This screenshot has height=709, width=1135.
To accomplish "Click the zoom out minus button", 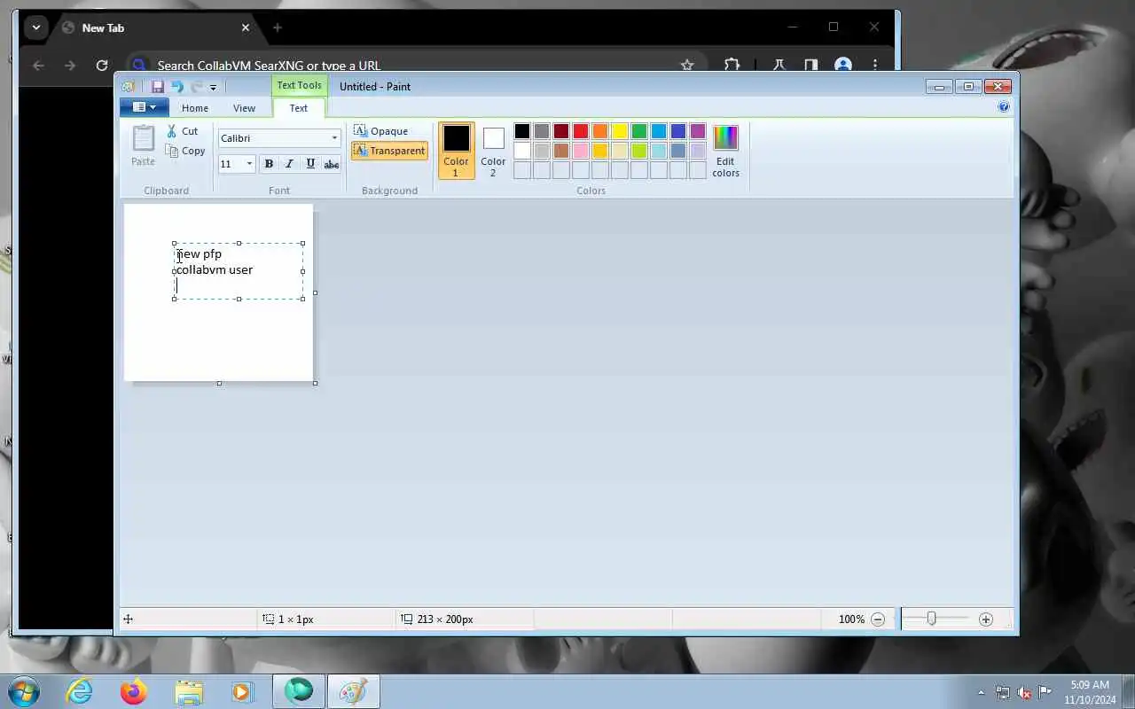I will 878,619.
